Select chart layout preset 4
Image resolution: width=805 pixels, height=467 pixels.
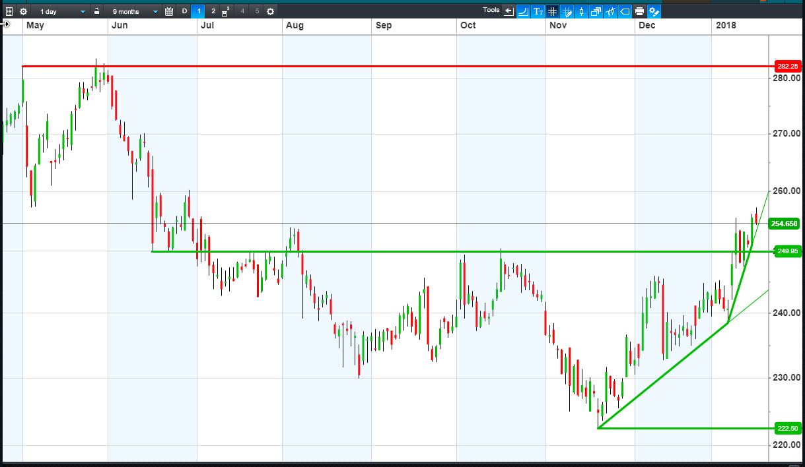(242, 11)
